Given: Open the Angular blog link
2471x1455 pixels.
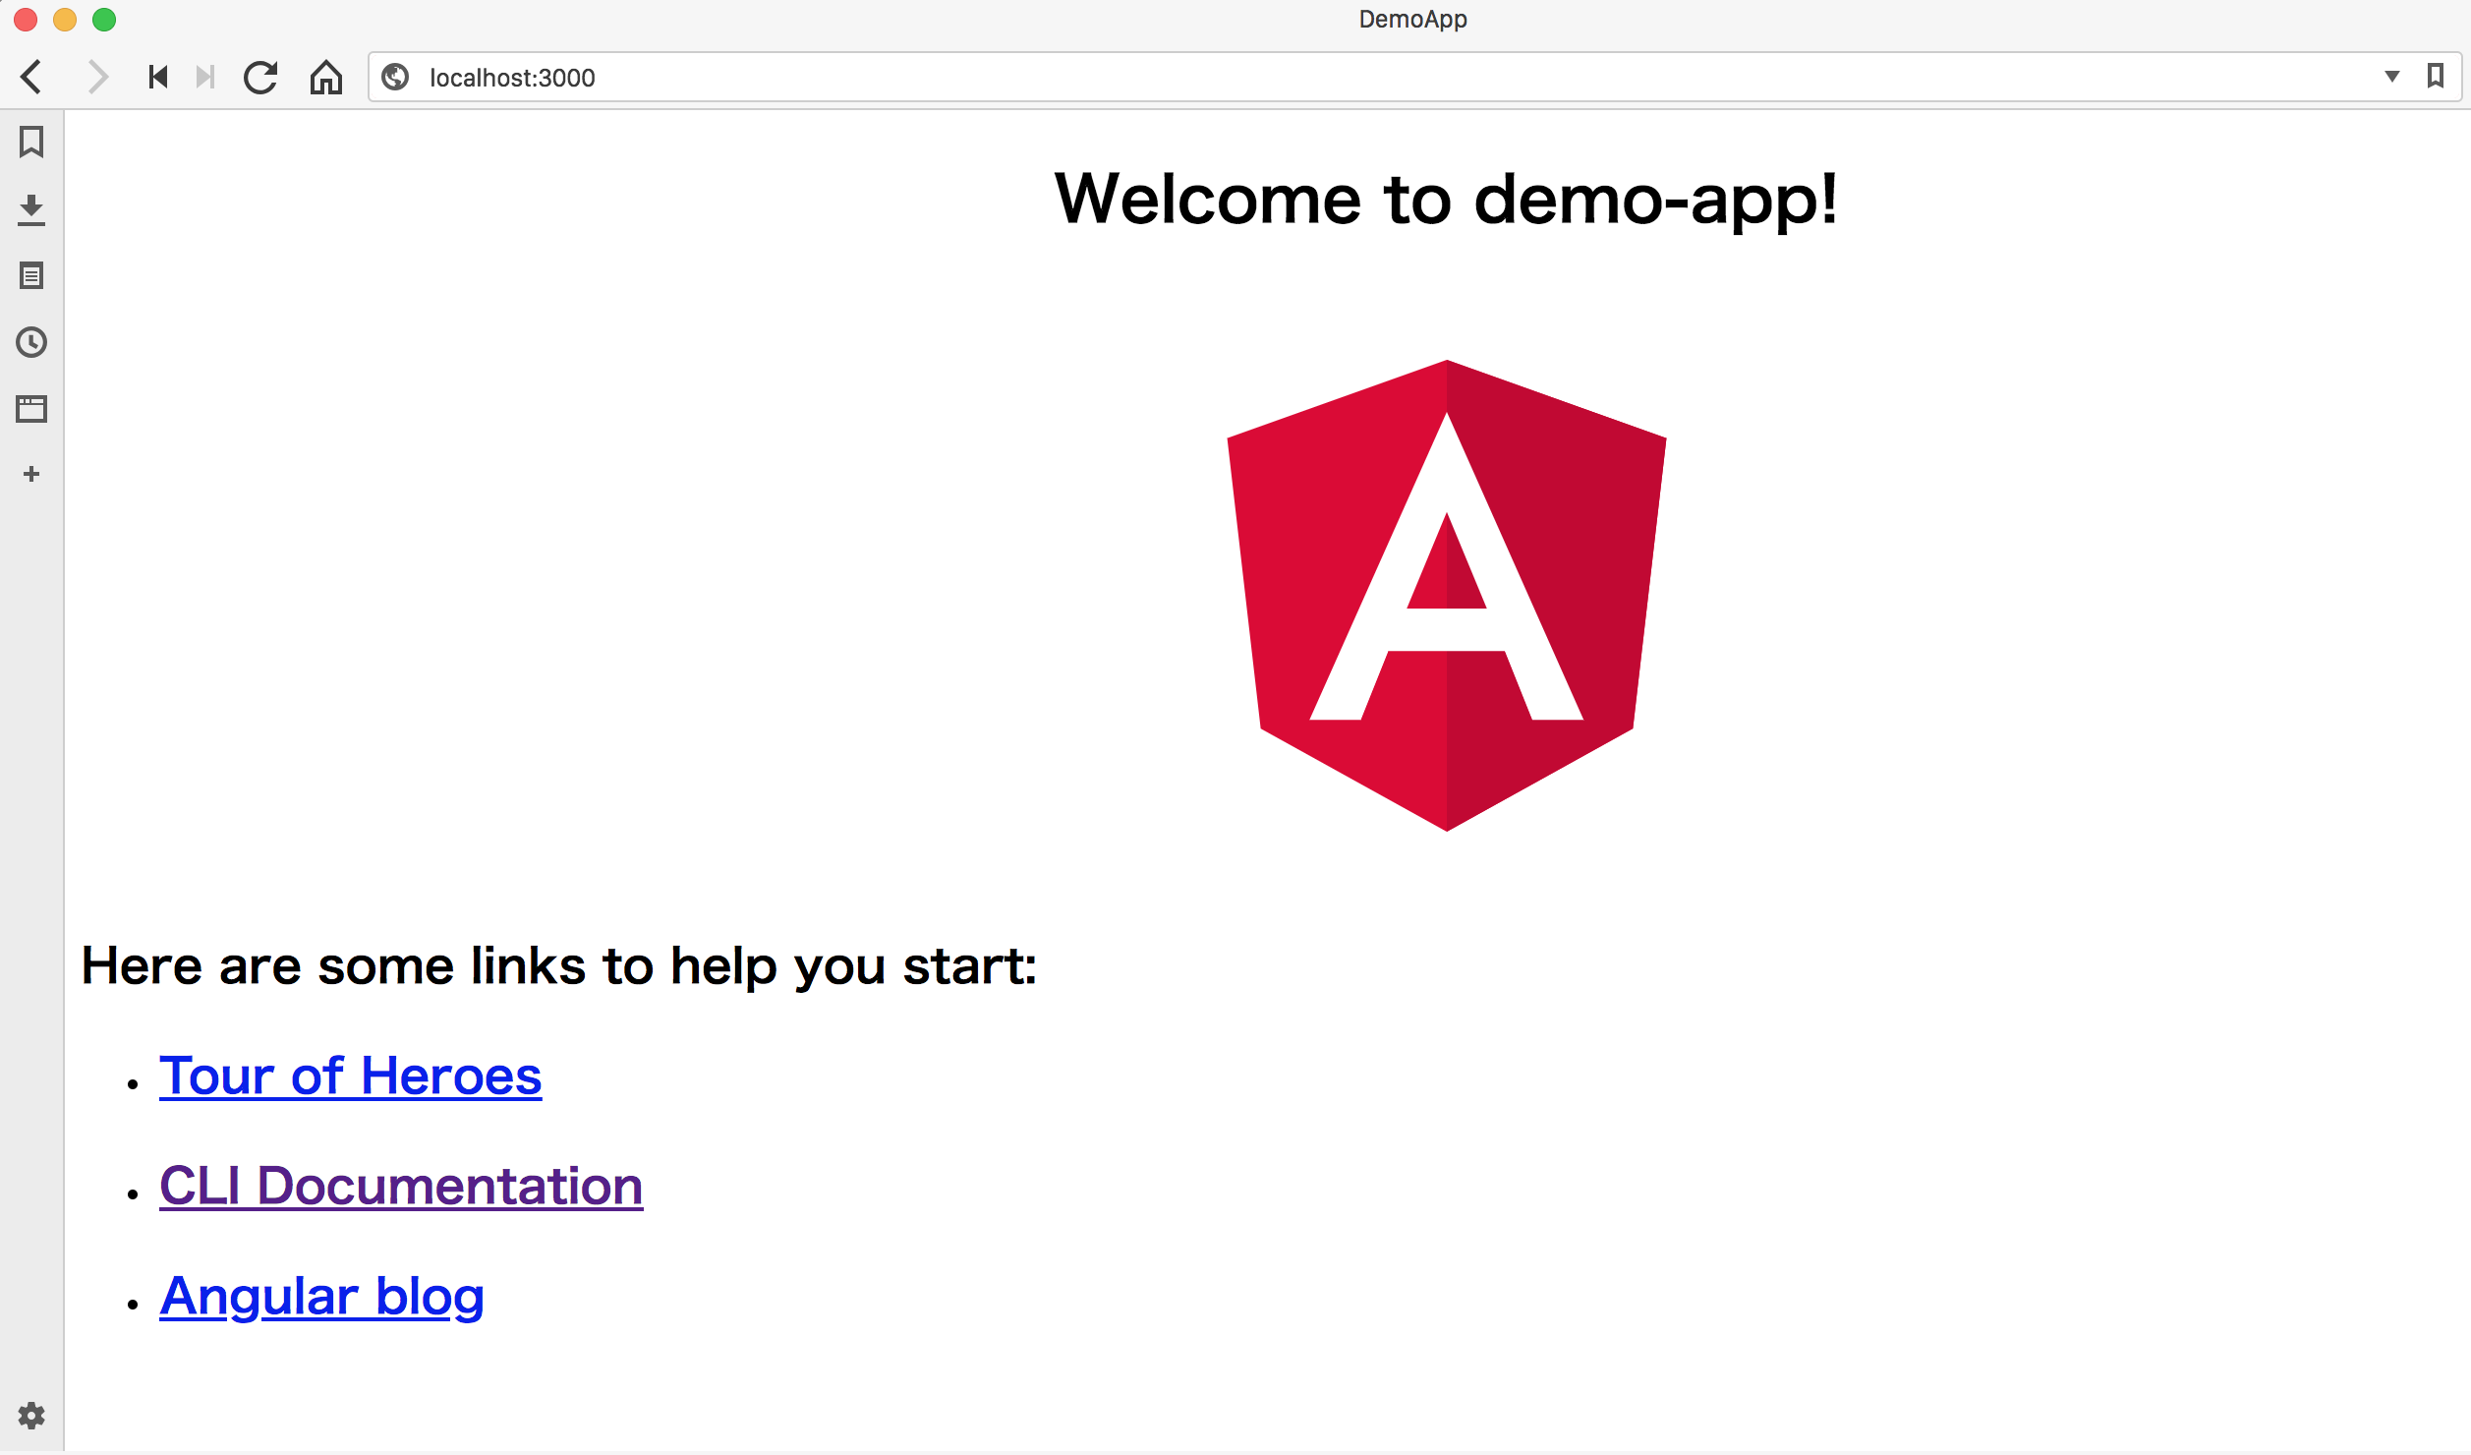Looking at the screenshot, I should (321, 1297).
